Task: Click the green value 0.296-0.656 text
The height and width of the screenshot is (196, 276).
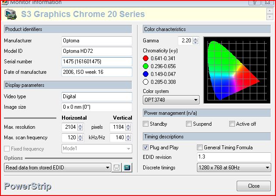Action: coord(163,66)
